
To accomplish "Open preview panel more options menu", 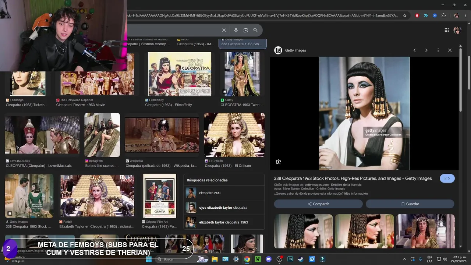I will point(438,50).
